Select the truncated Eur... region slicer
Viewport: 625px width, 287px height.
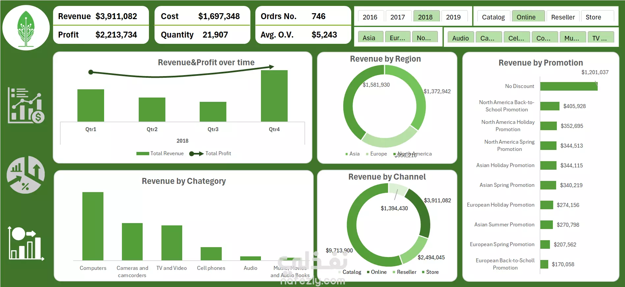(398, 37)
